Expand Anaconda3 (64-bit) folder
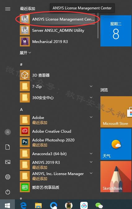132x209 pixels. pos(91,154)
